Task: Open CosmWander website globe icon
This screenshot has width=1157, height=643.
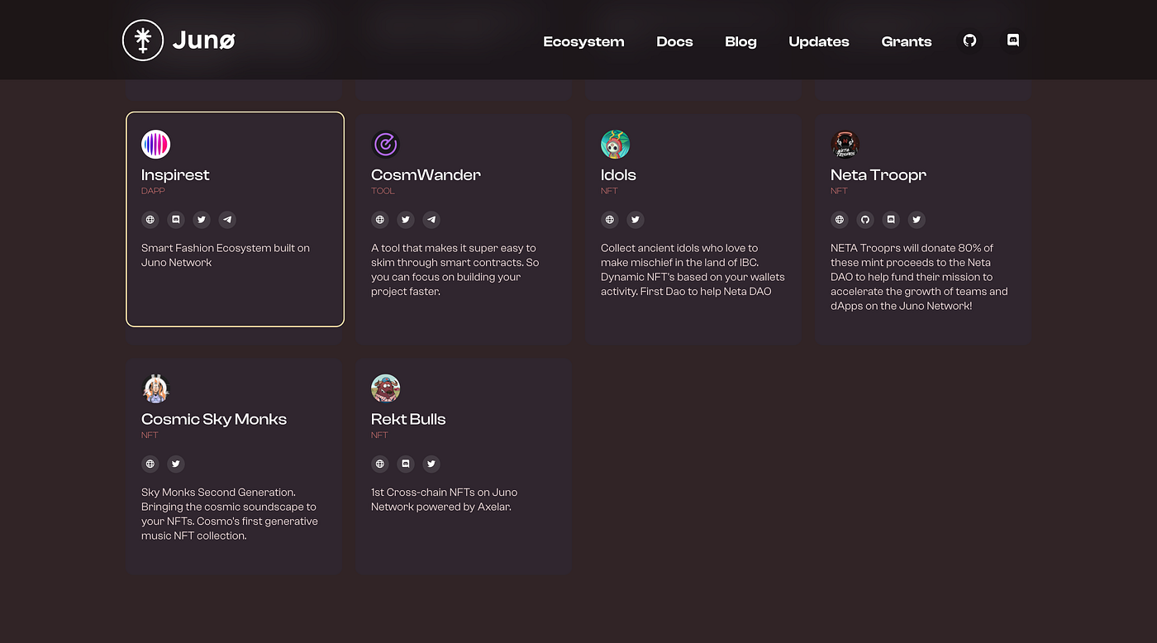Action: point(379,220)
